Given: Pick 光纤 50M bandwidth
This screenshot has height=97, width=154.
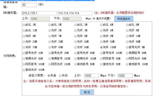Looking at the screenshot, I should click(101, 42).
